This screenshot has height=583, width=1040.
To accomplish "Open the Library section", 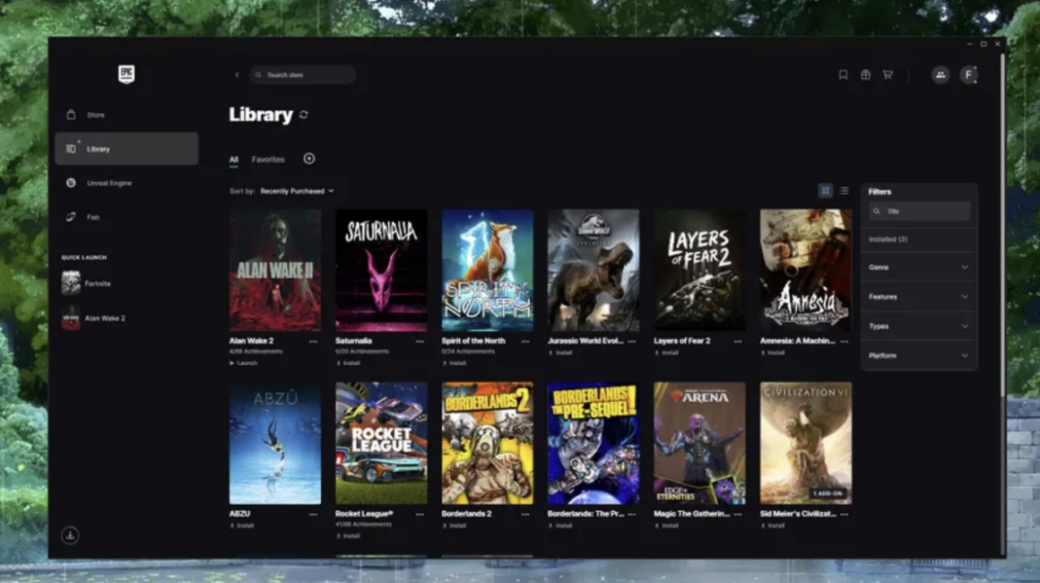I will tap(126, 149).
